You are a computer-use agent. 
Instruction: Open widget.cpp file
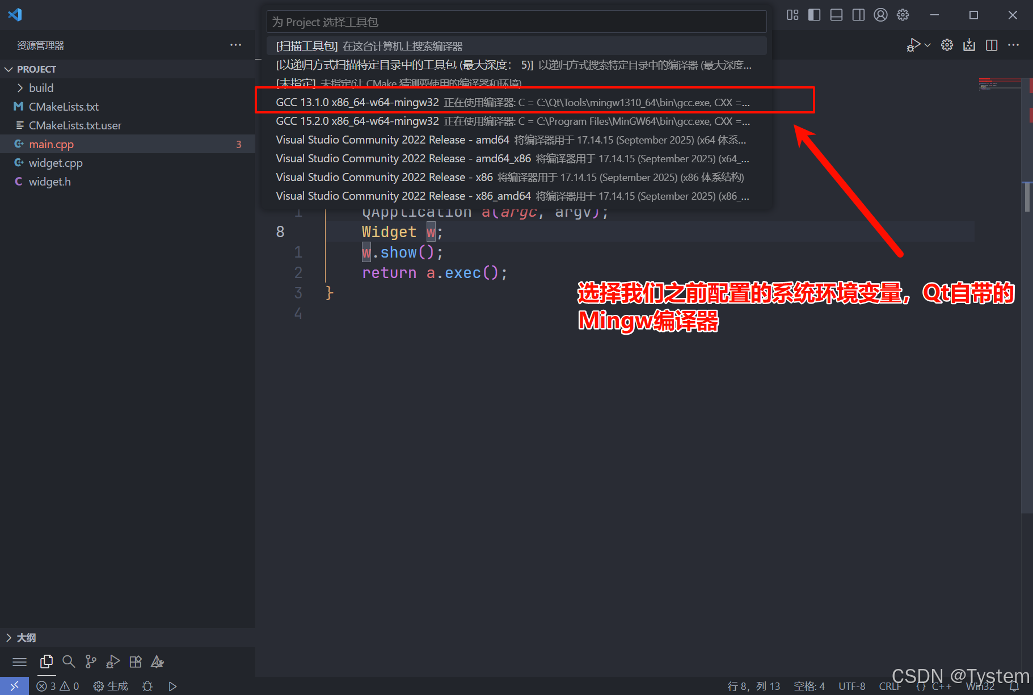click(x=128, y=163)
